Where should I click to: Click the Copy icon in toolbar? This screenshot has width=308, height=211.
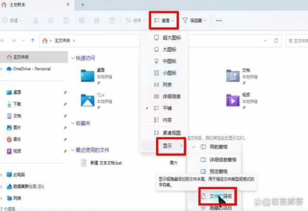[51, 20]
